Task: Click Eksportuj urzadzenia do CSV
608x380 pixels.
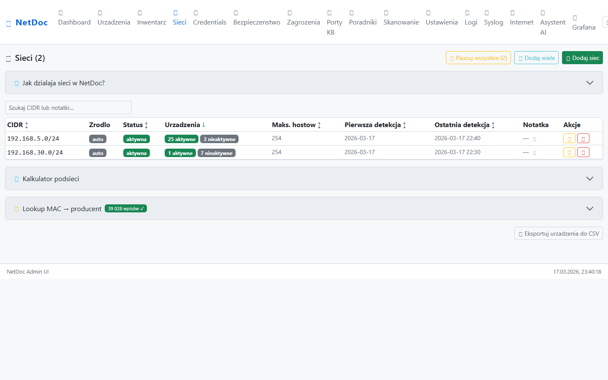Action: click(558, 233)
